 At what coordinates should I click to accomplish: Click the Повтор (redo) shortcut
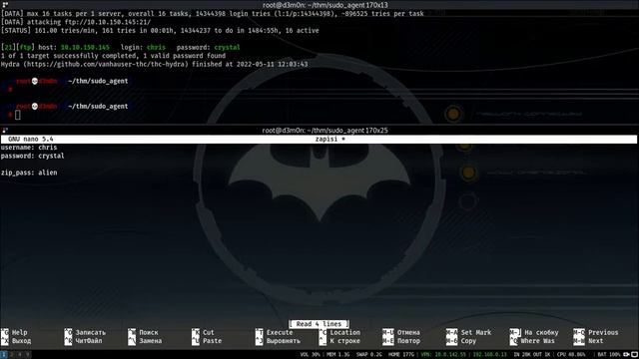401,341
